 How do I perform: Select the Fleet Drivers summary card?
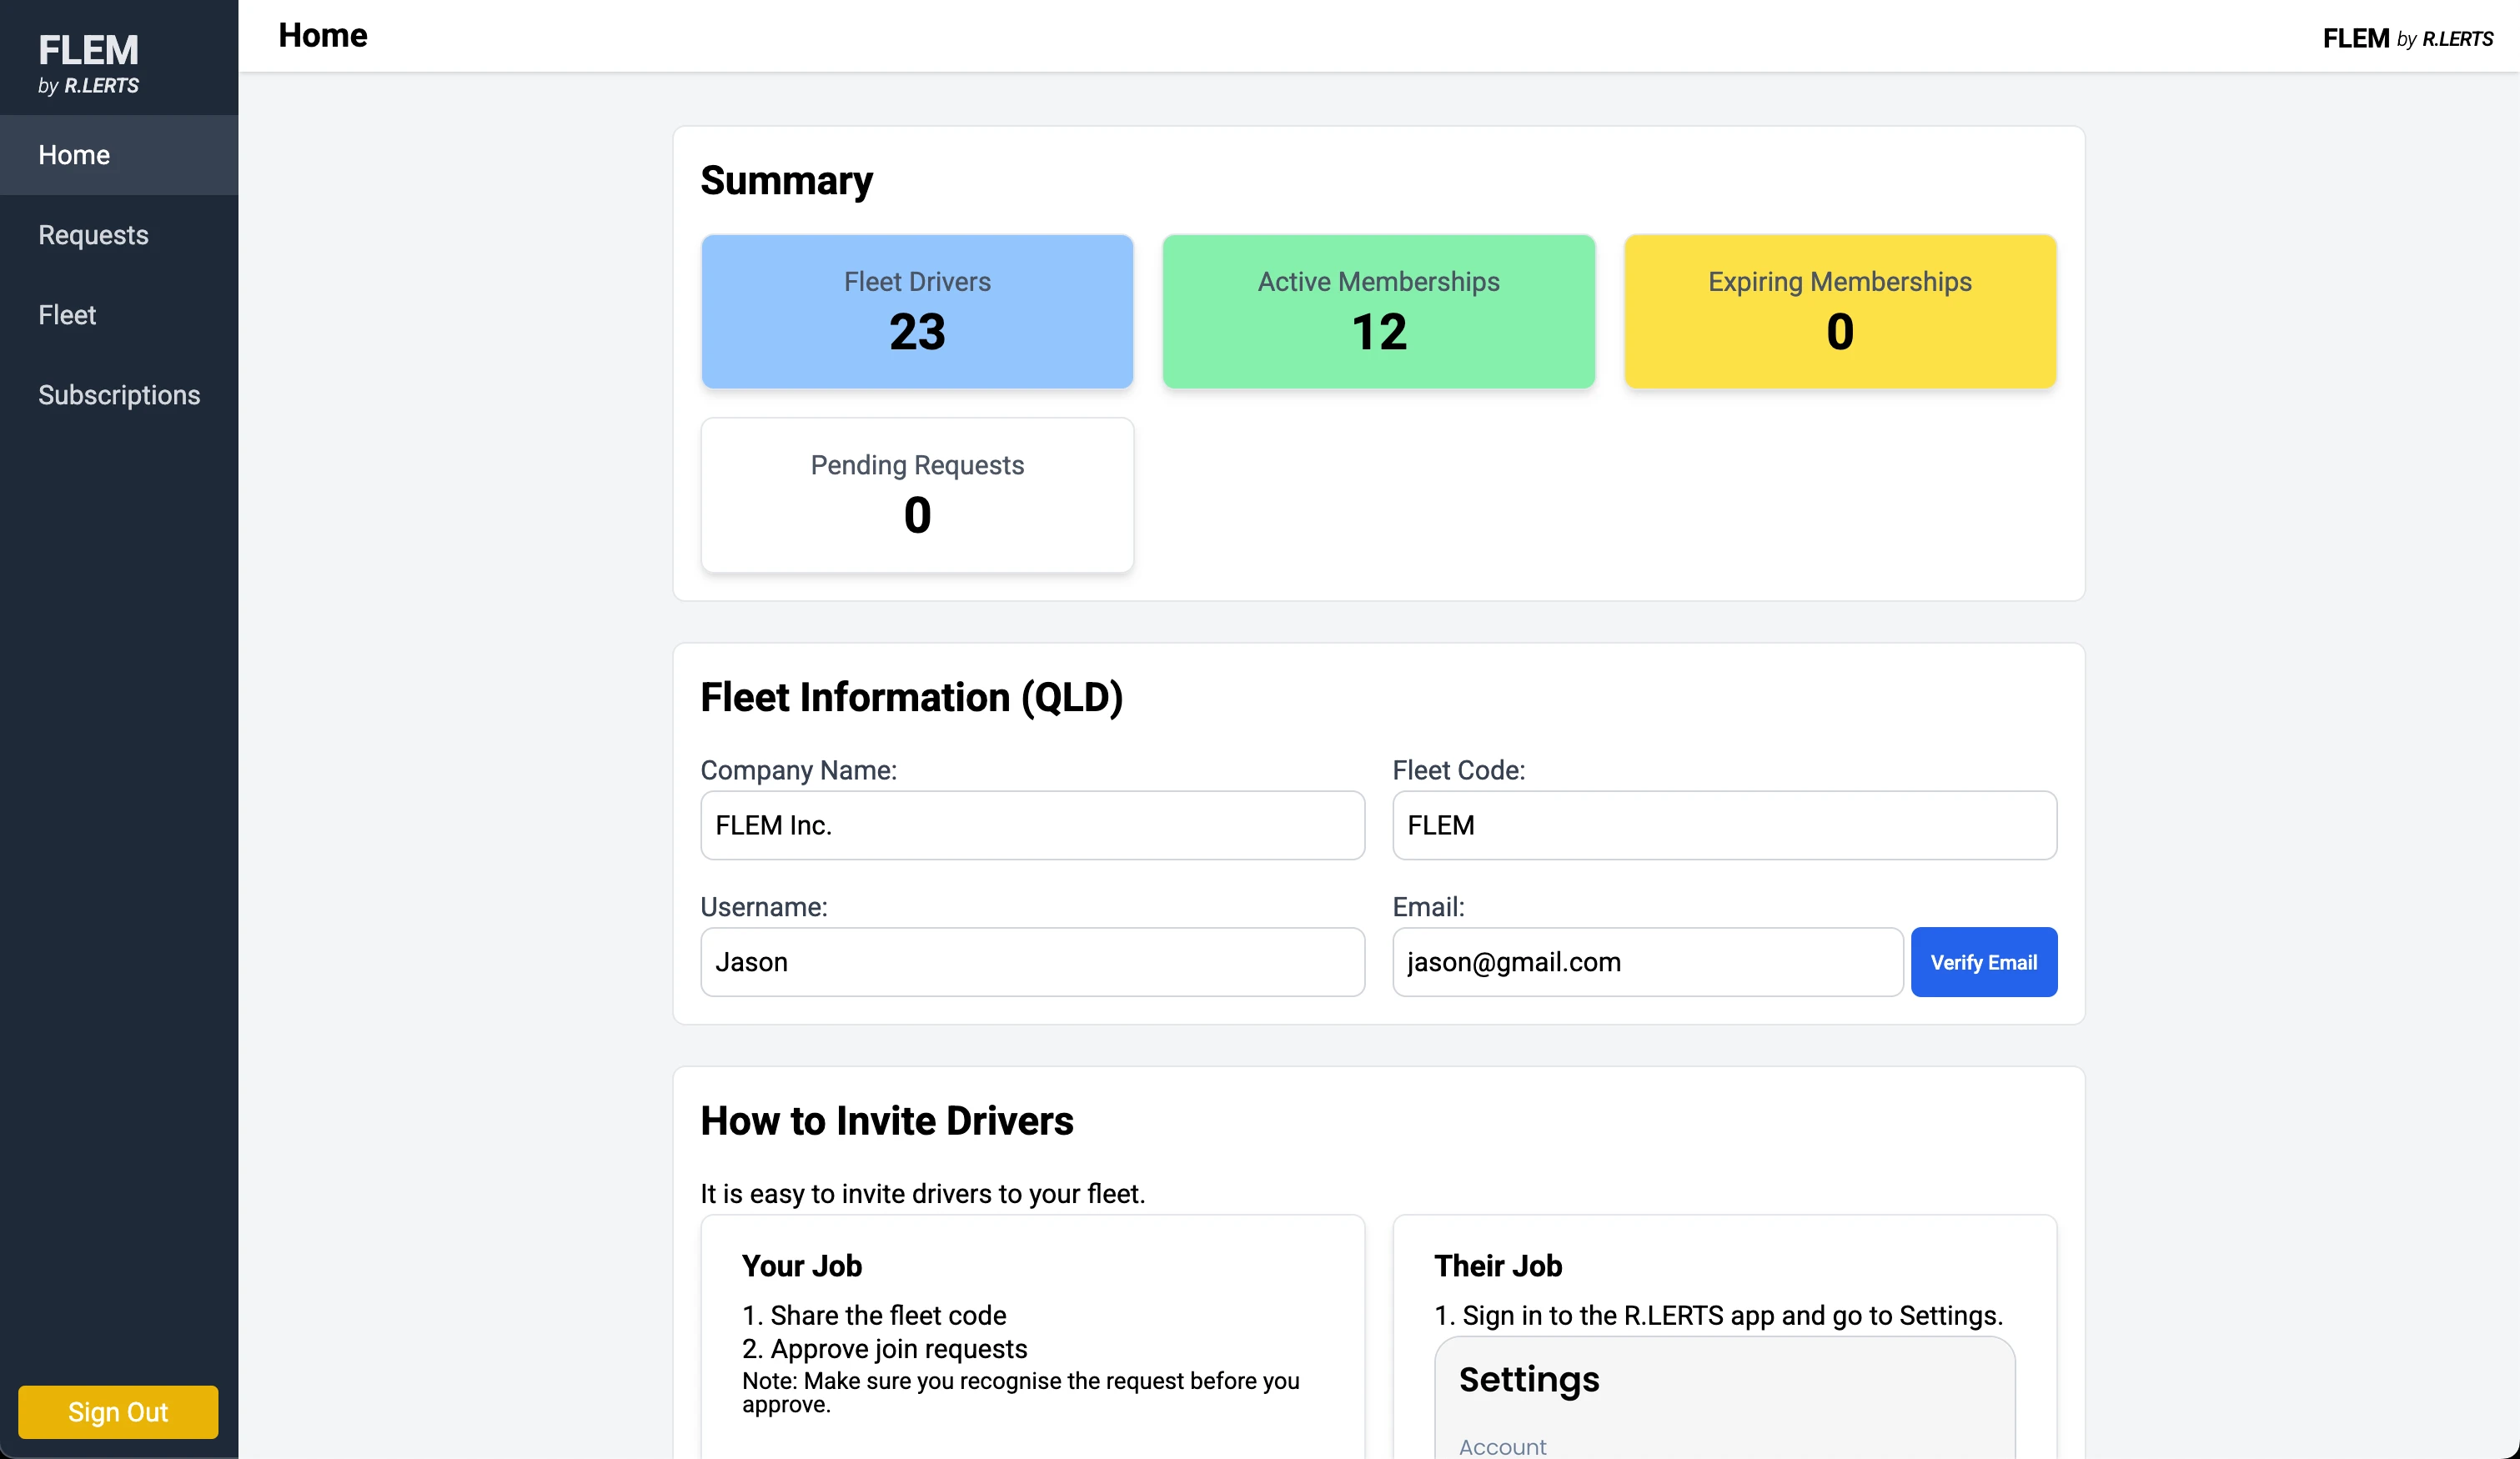[917, 311]
